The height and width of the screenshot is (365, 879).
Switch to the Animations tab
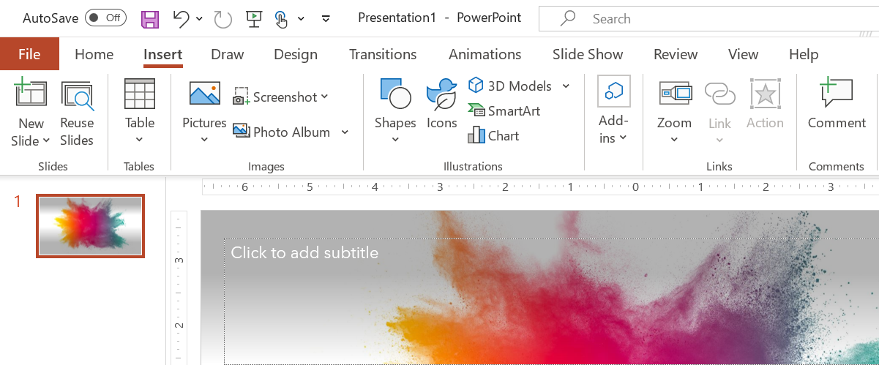click(x=485, y=54)
